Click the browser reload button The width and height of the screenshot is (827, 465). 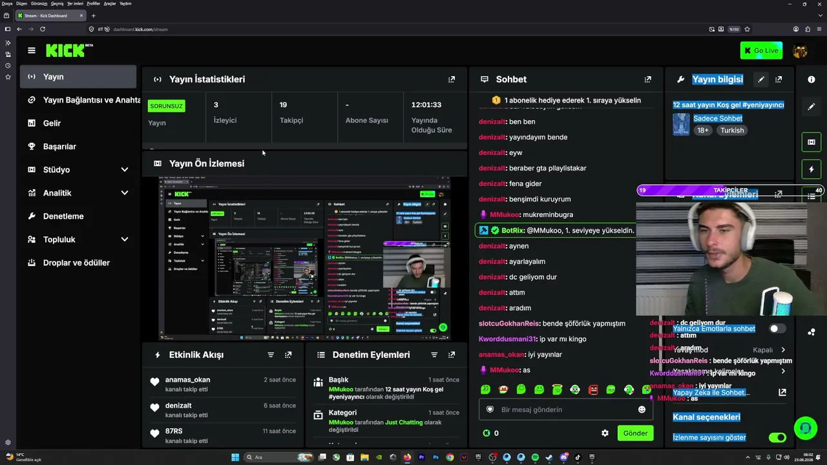pyautogui.click(x=43, y=29)
